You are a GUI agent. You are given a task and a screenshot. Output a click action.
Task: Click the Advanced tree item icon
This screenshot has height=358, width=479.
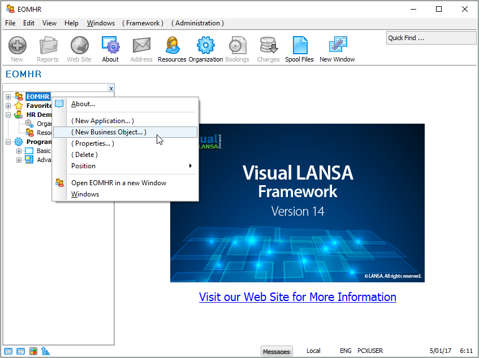29,160
